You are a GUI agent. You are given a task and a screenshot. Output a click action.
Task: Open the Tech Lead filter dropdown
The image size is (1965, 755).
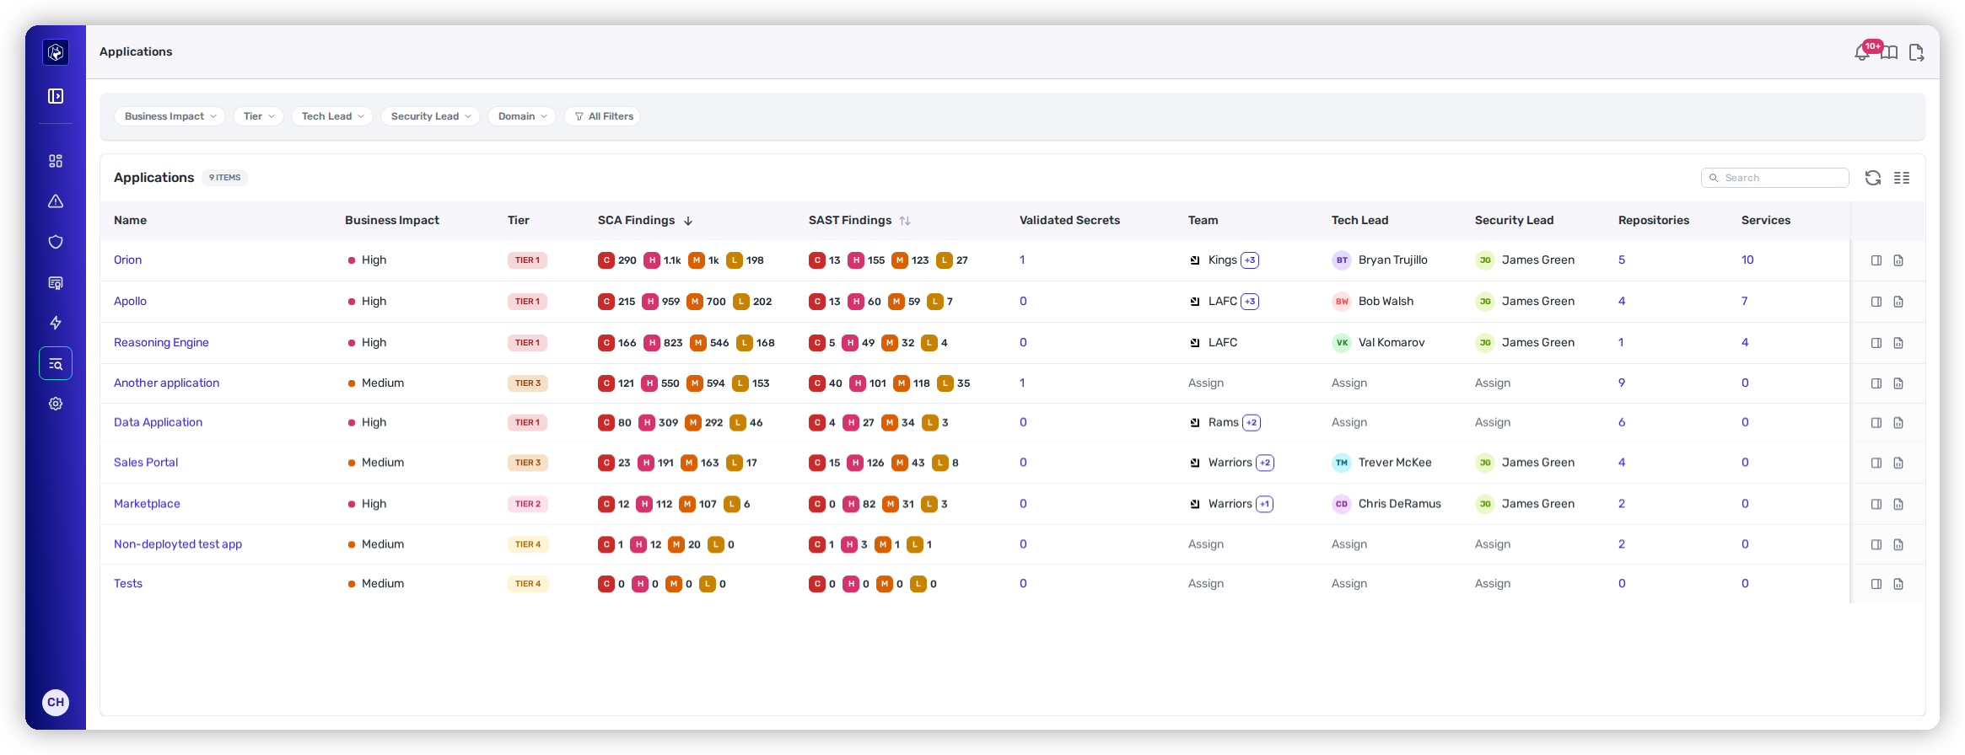332,116
